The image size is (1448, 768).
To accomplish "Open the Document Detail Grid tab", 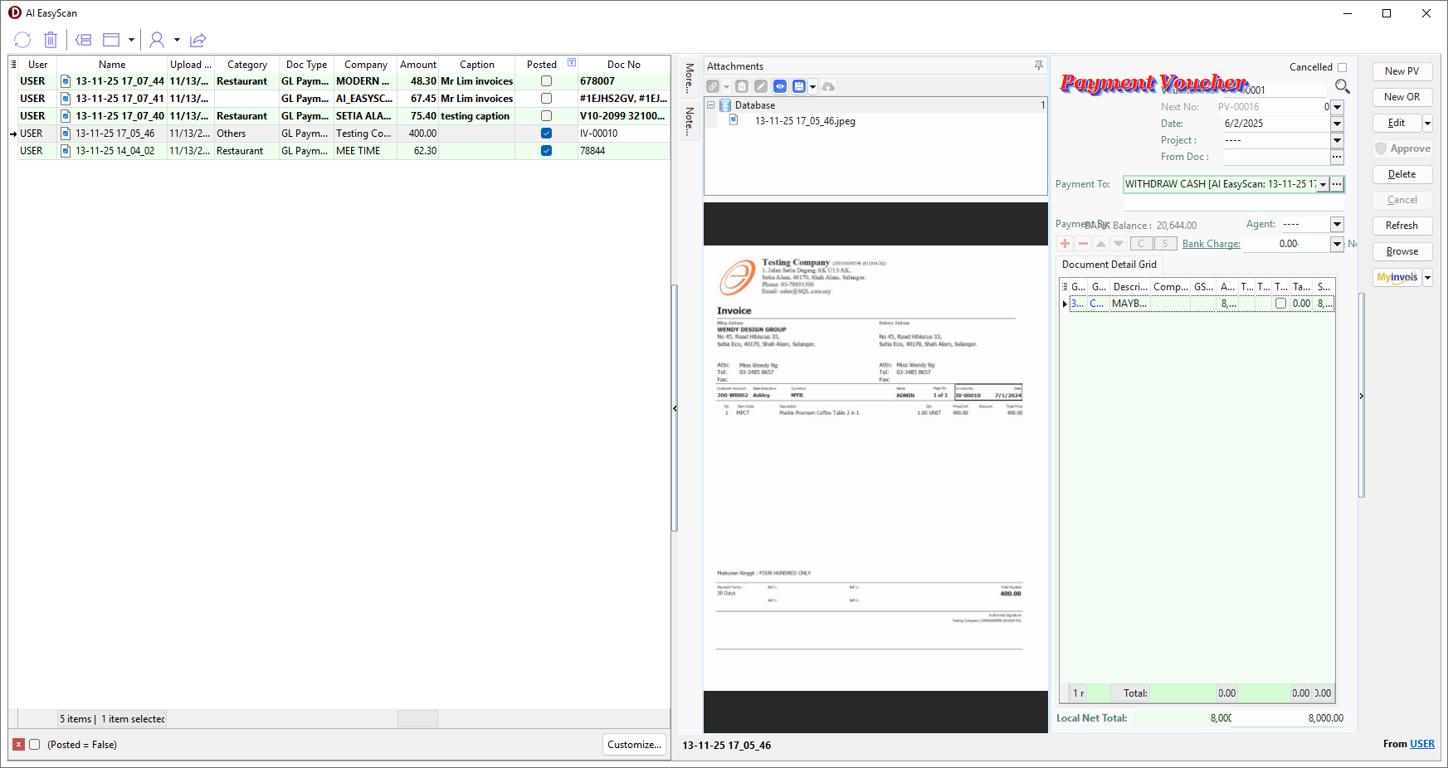I will 1109,265.
